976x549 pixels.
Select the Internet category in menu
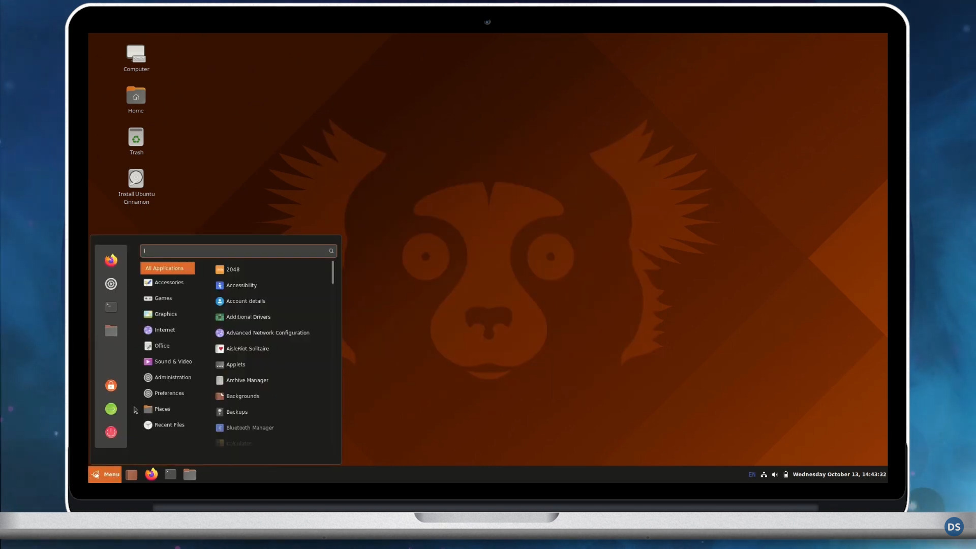[x=165, y=329]
